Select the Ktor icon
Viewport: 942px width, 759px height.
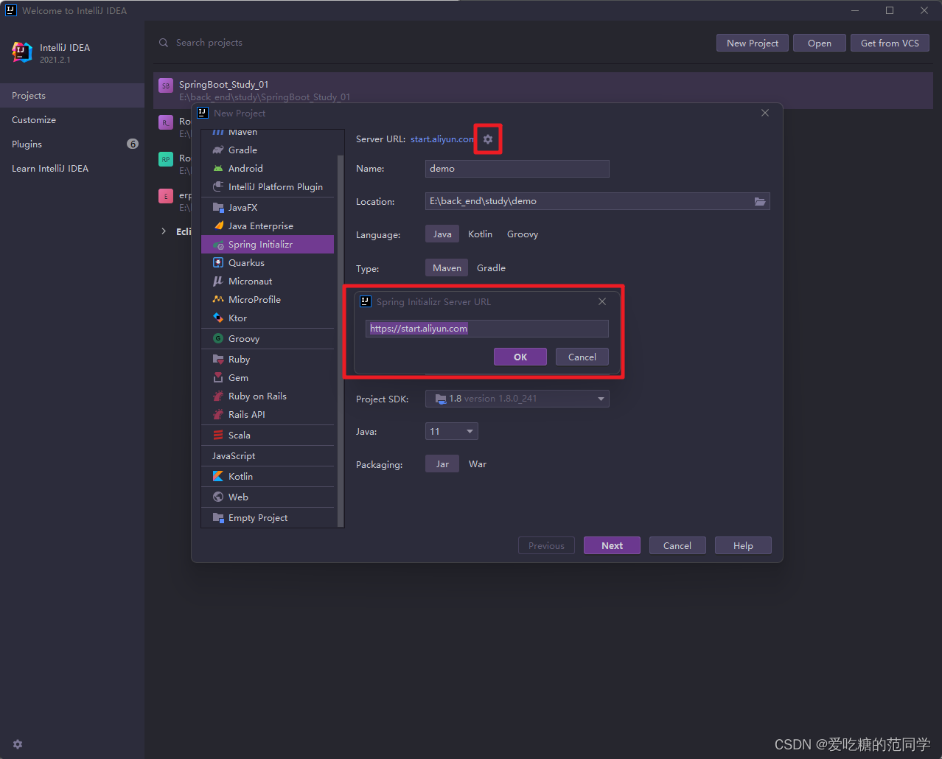click(x=218, y=318)
